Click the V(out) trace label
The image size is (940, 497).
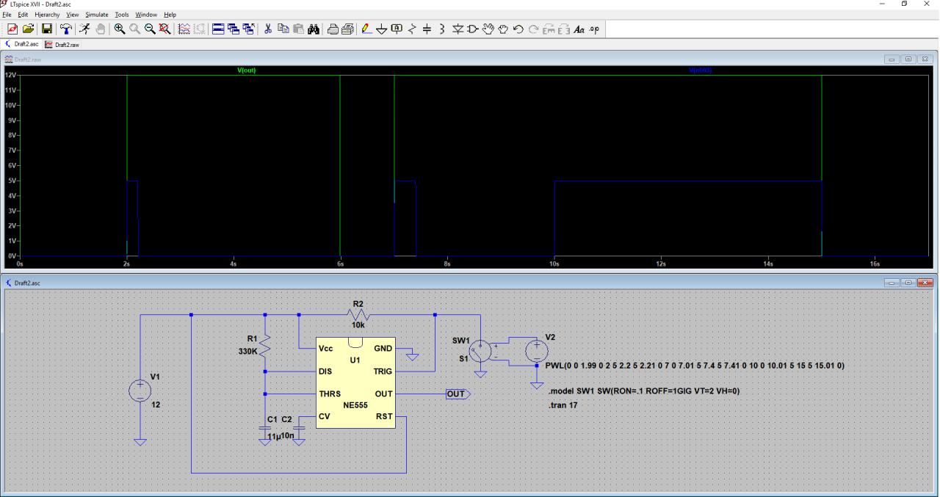point(245,70)
